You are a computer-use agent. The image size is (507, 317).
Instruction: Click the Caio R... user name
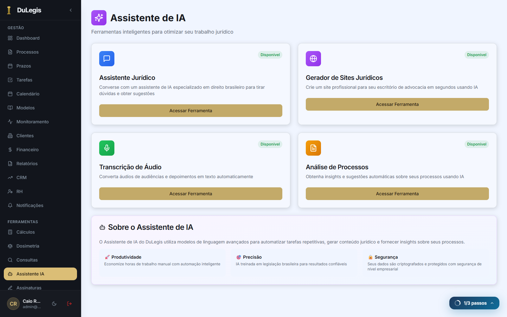(32, 301)
